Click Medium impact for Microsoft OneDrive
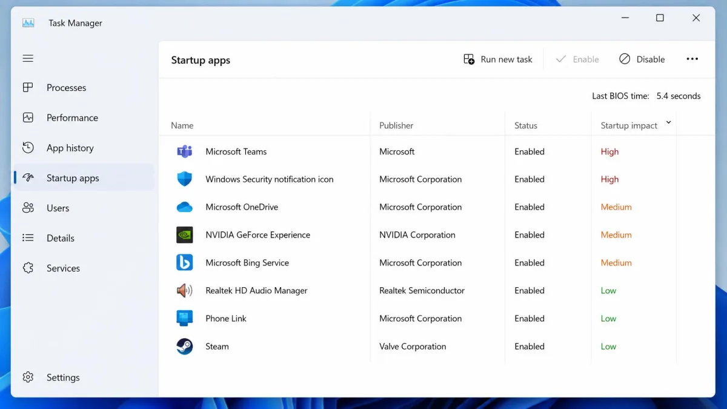Screen dimensions: 727x409 [x=616, y=207]
